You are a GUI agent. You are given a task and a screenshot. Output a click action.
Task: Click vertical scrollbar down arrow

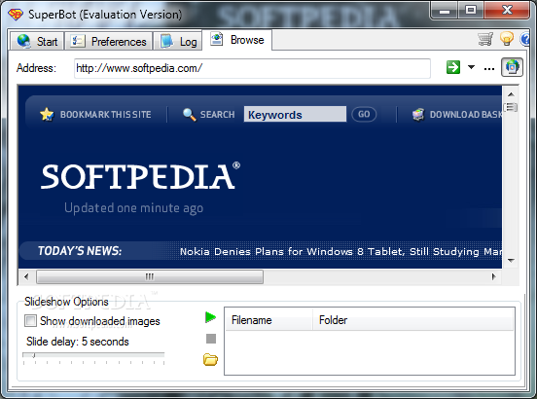coord(511,261)
